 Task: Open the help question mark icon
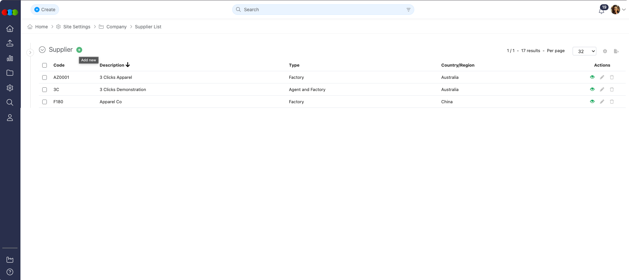coord(10,272)
